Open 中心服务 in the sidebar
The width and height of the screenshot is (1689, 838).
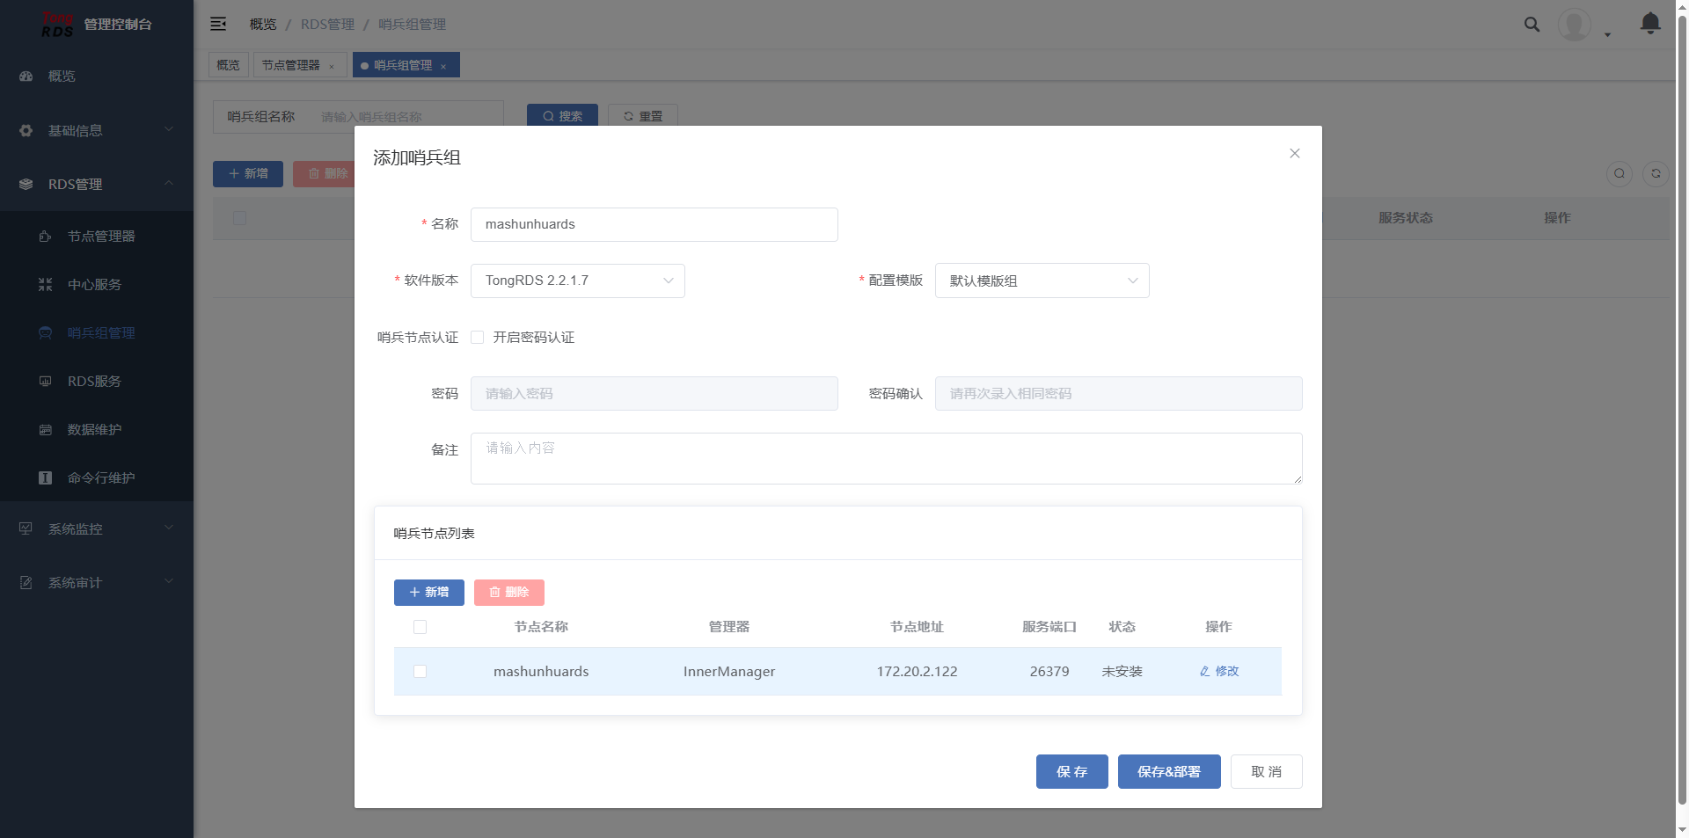[97, 285]
